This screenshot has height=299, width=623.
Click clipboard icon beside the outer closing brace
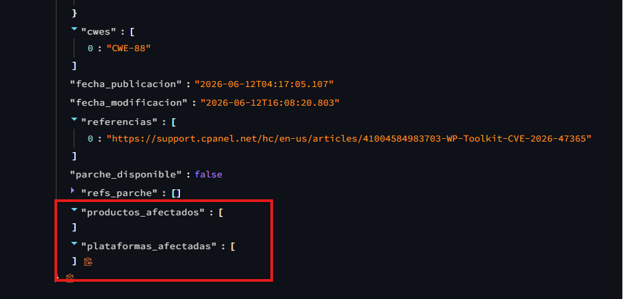click(x=70, y=278)
